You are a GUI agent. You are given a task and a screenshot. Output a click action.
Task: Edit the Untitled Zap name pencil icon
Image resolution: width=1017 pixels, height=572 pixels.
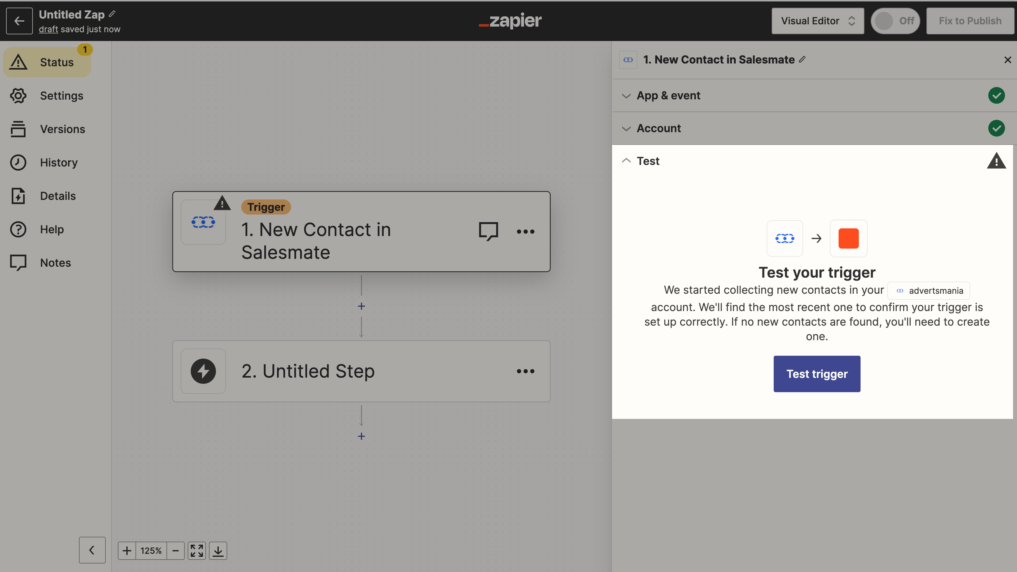[x=112, y=14]
